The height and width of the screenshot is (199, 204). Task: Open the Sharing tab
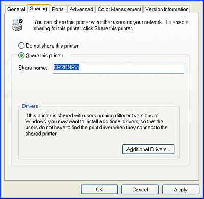[x=38, y=9]
